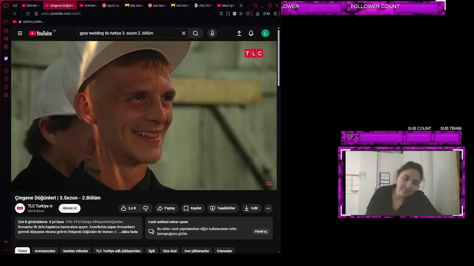This screenshot has width=474, height=266.
Task: Go back with browser back arrow
Action: (x=15, y=14)
